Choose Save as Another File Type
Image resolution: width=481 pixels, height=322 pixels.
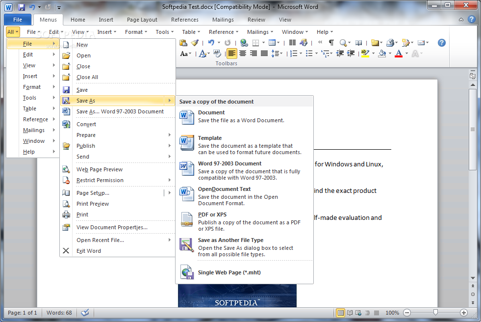point(245,247)
